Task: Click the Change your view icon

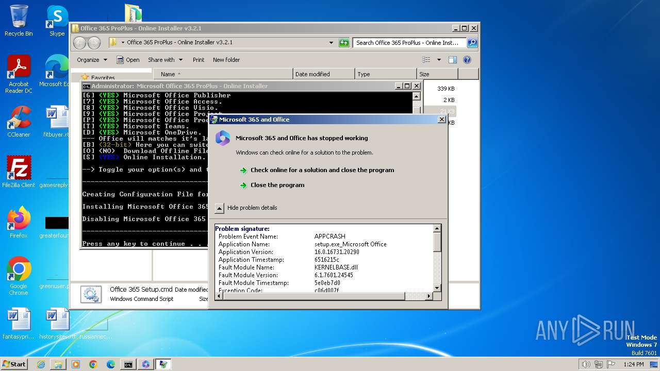Action: (426, 60)
